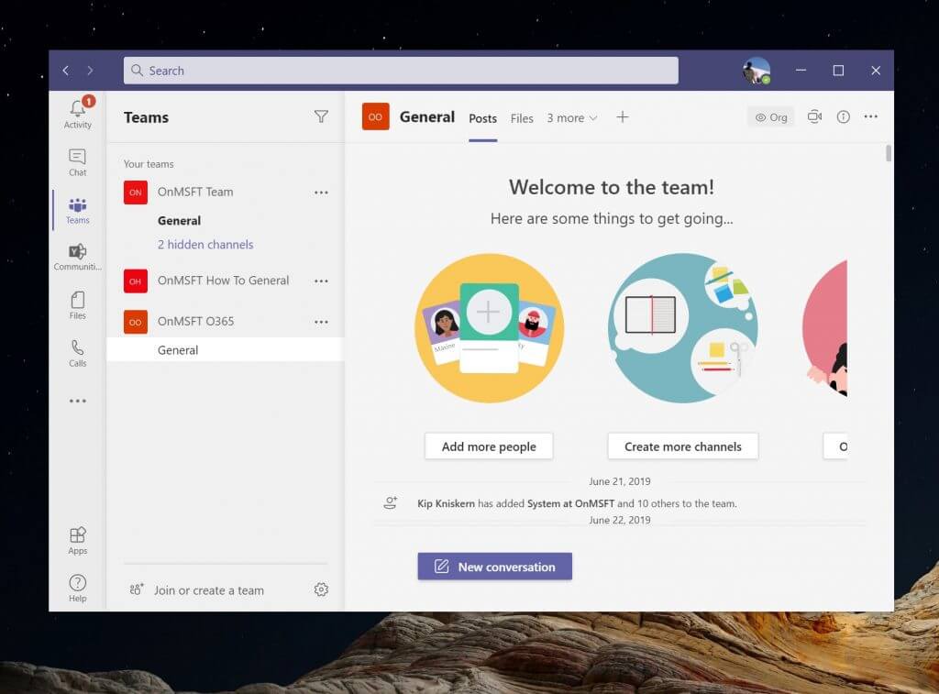Click the Org visibility button
The image size is (939, 694).
coord(770,116)
